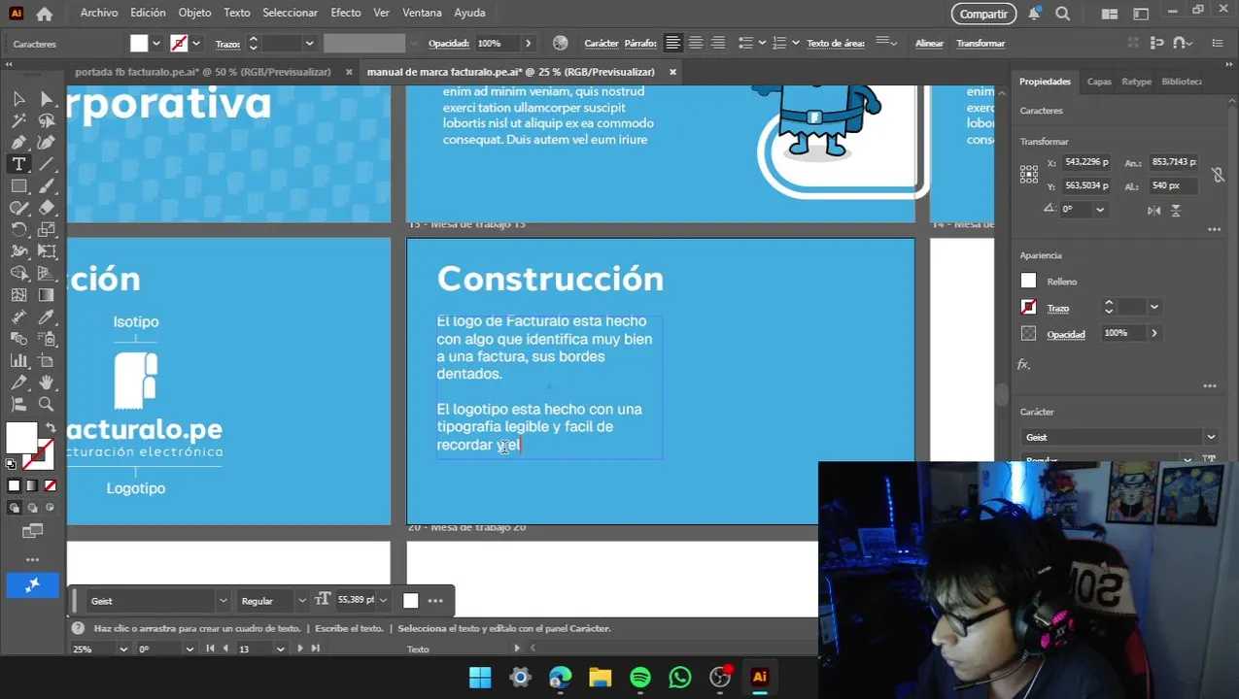The width and height of the screenshot is (1239, 699).
Task: Open Geist font dropdown in Propiedades panel
Action: coord(1211,437)
